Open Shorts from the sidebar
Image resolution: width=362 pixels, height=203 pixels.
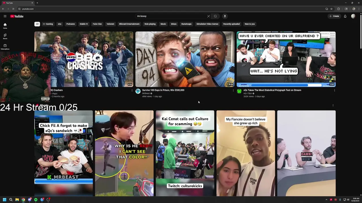point(5,36)
